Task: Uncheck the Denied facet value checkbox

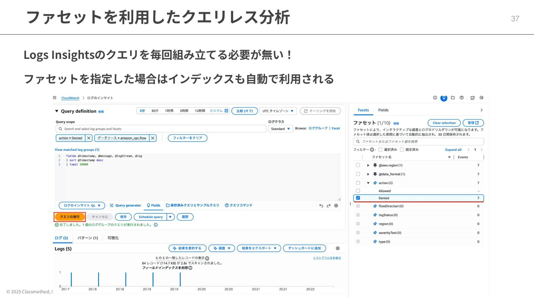Action: pos(358,198)
